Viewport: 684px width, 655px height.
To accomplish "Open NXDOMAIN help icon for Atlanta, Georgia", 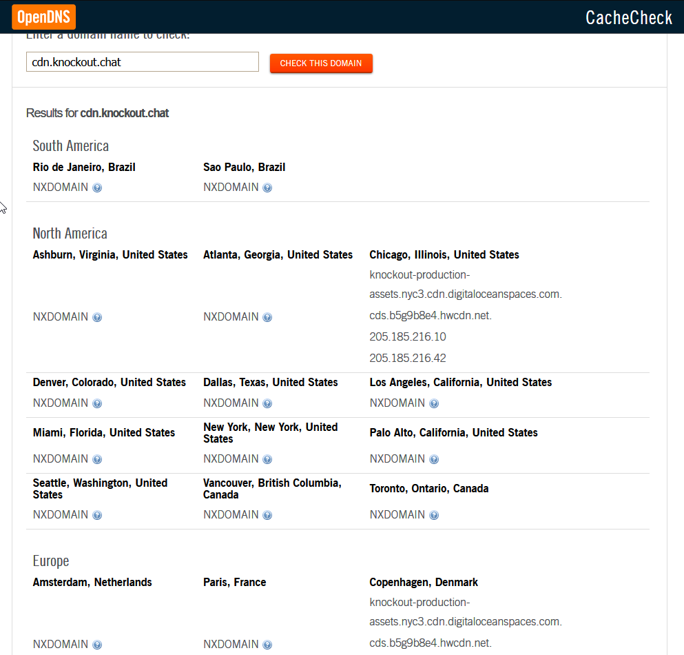I will pos(267,317).
